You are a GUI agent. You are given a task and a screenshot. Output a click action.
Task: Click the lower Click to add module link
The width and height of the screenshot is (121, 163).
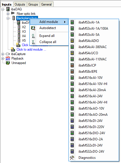[31, 49]
